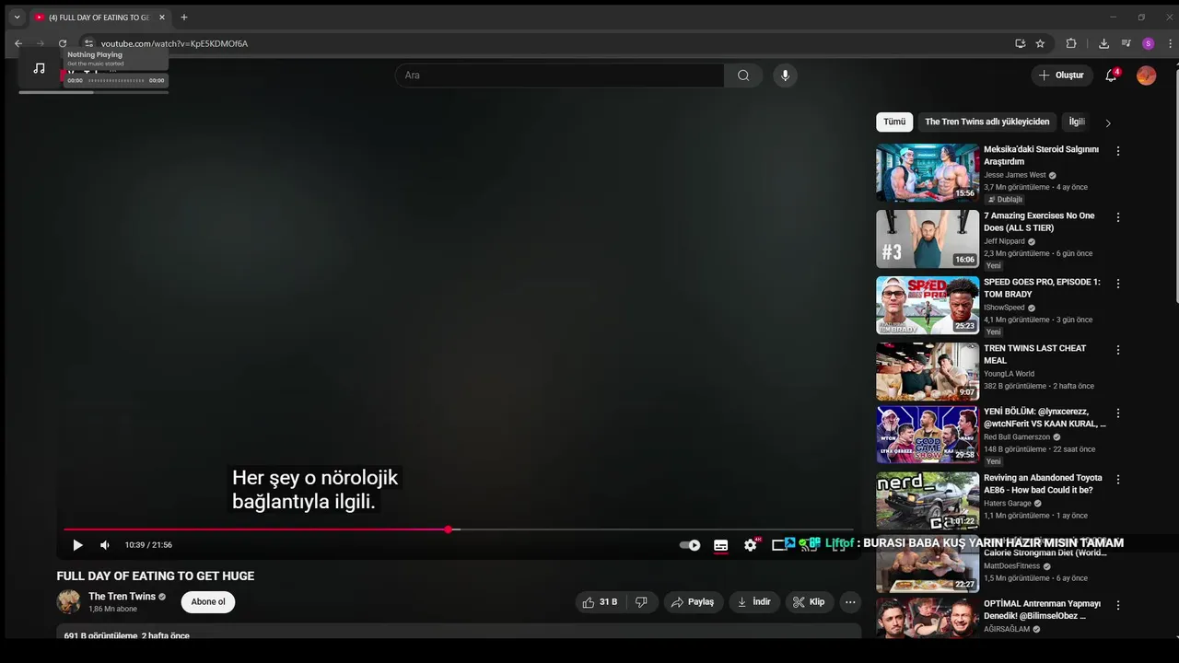Open ISHowSpeed channel name

tap(1004, 308)
